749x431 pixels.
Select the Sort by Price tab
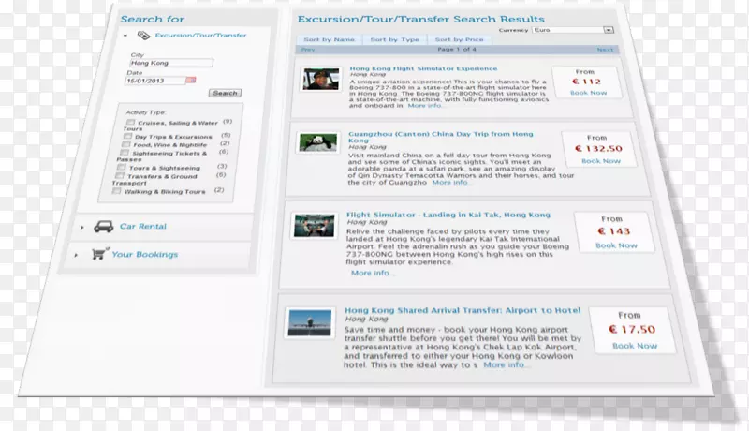click(x=459, y=40)
